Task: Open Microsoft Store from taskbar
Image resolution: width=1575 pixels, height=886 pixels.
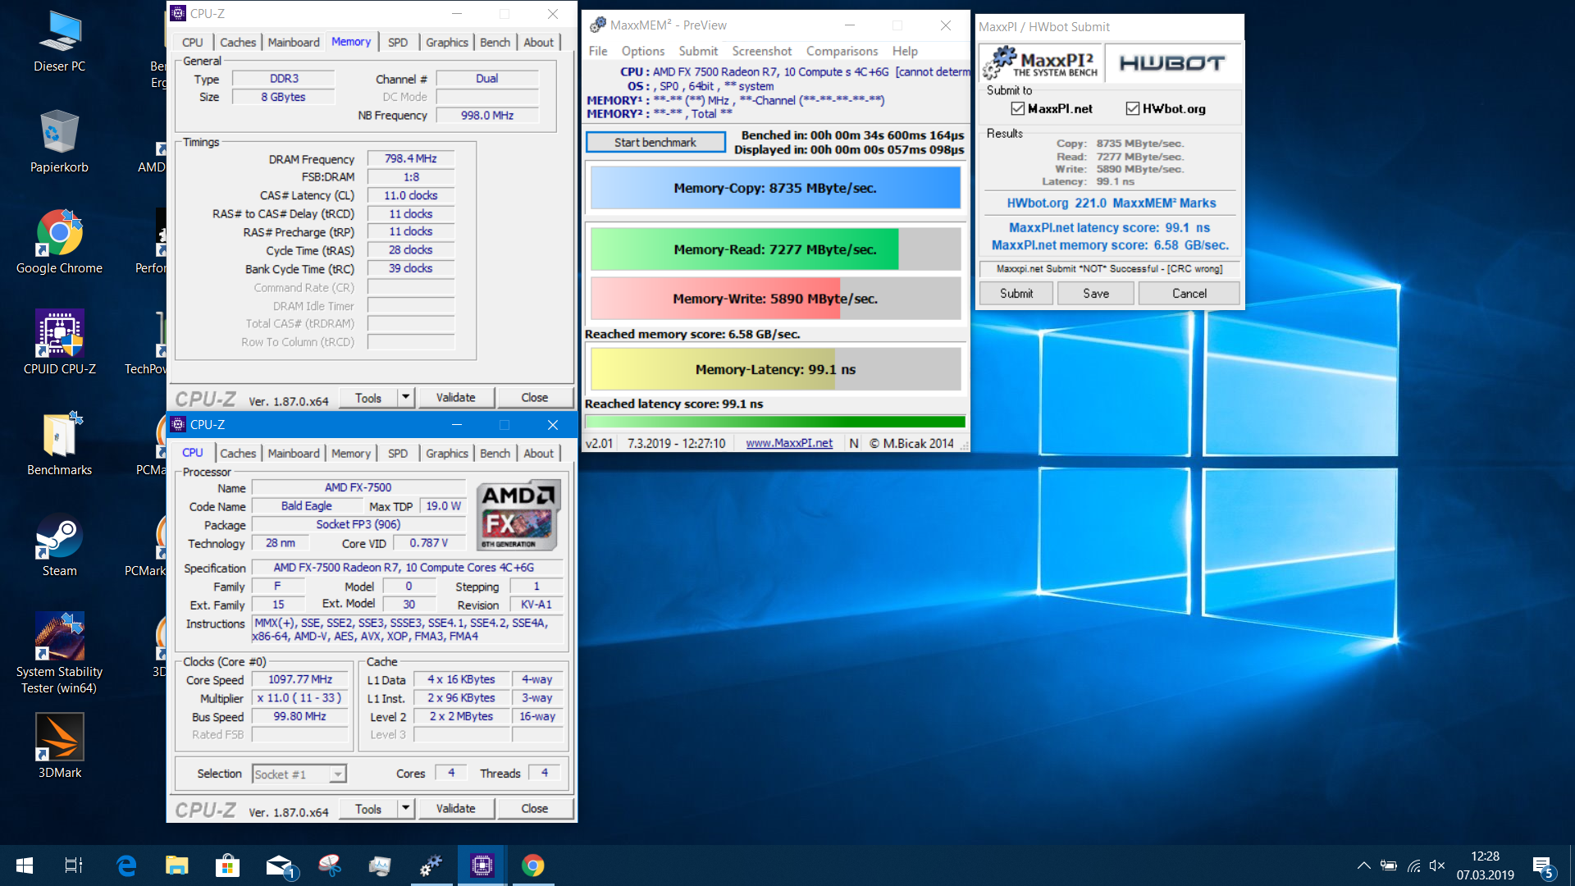Action: [227, 865]
